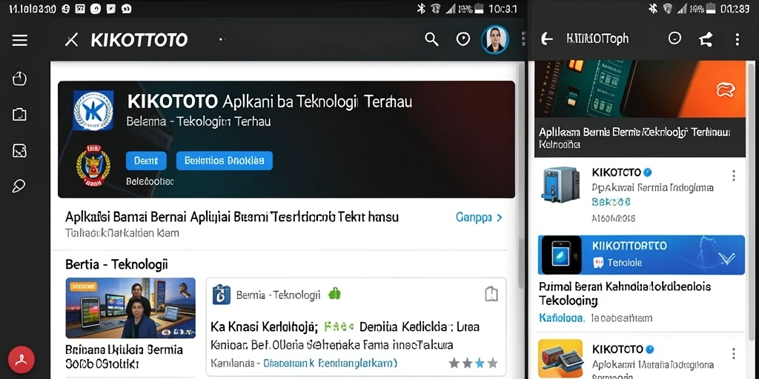Tap the red floating action button
Image resolution: width=759 pixels, height=379 pixels.
point(21,360)
